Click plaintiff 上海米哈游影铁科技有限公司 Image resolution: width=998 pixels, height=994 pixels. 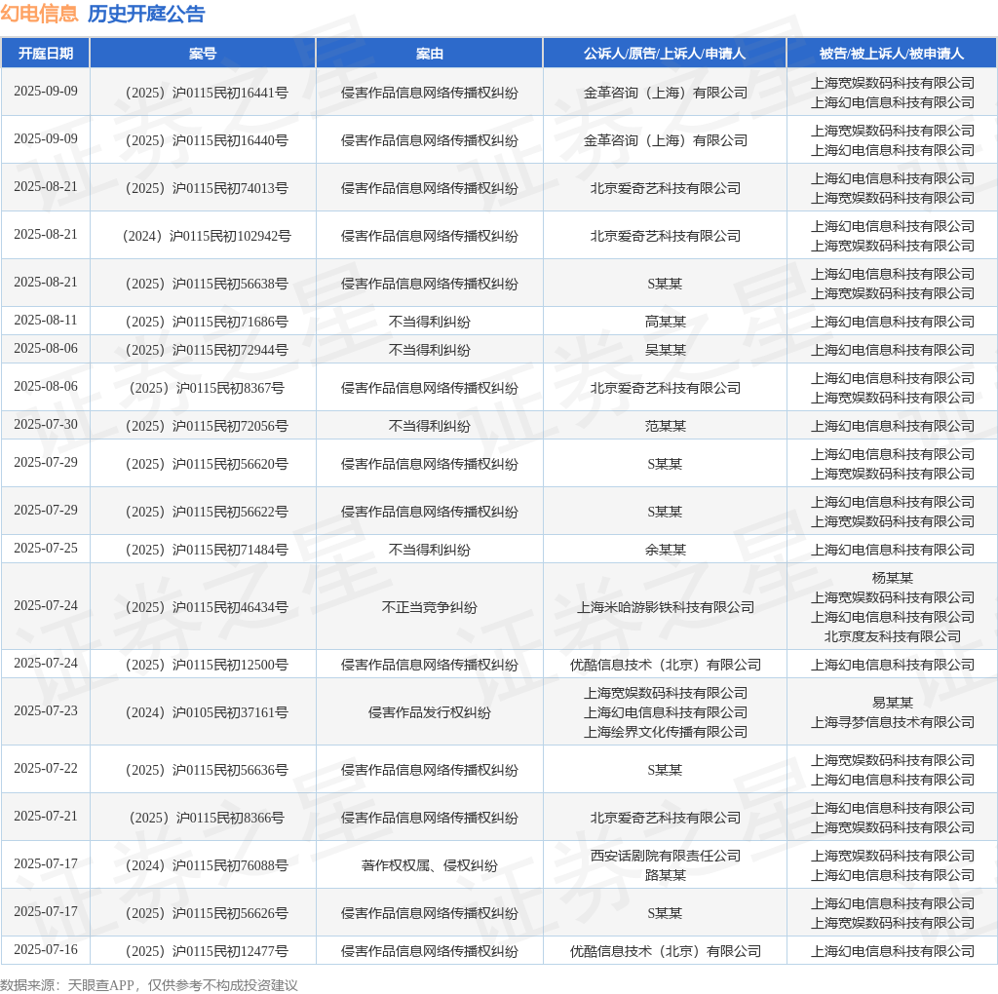pos(665,607)
